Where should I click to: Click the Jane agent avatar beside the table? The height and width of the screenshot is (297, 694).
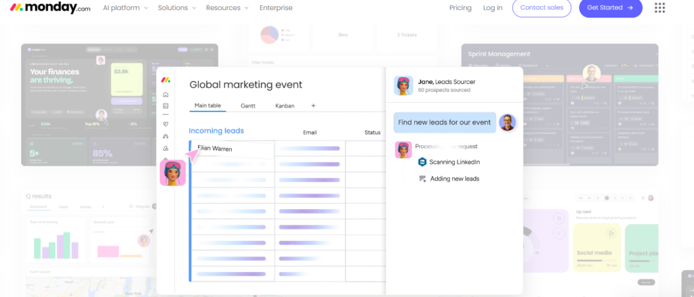point(173,173)
